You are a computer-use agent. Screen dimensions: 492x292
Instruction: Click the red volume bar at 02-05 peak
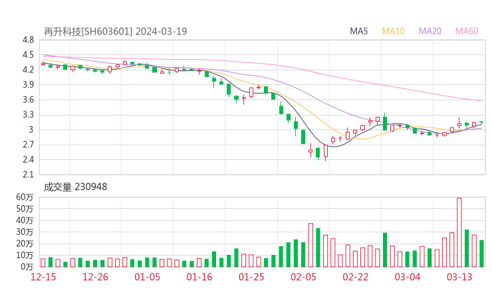310,245
